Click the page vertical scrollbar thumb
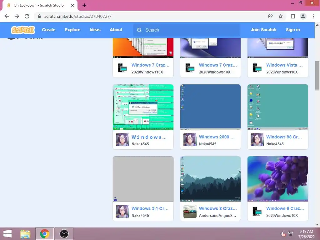The height and width of the screenshot is (240, 320). tap(317, 76)
